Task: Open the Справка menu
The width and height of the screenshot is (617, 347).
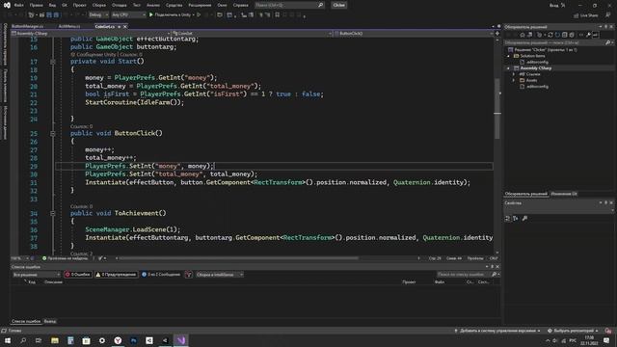Action: [240, 5]
